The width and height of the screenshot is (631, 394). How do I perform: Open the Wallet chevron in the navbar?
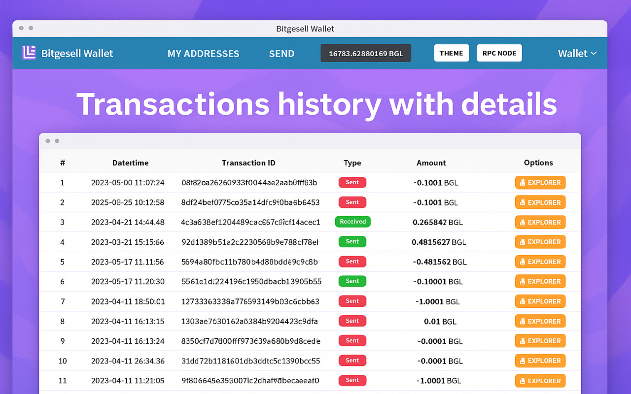coord(593,53)
